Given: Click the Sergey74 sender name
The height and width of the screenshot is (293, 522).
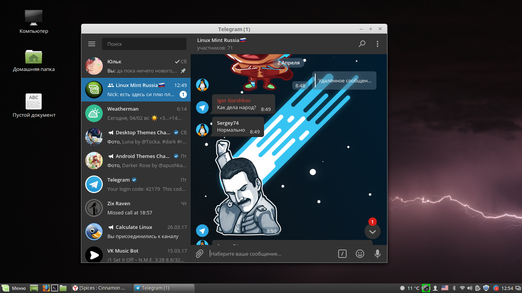Looking at the screenshot, I should click(228, 123).
